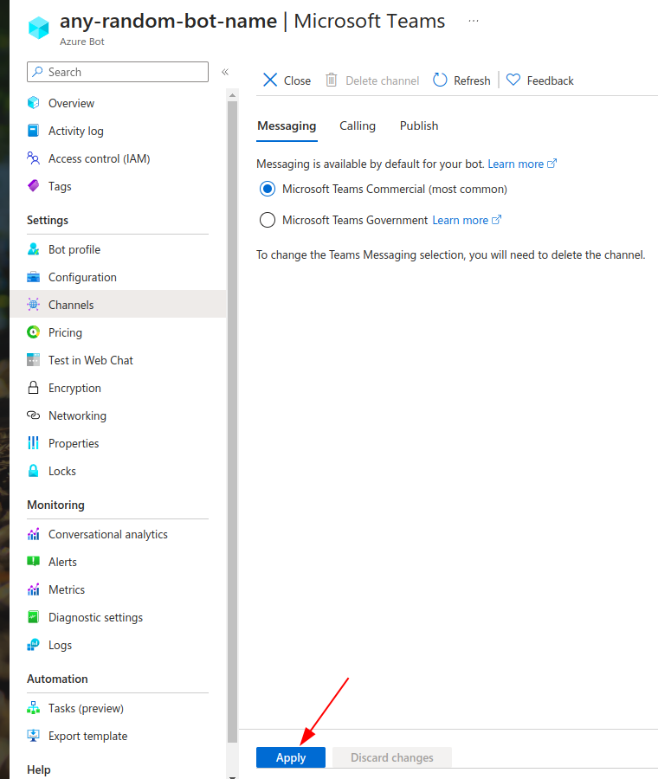Image resolution: width=658 pixels, height=779 pixels.
Task: Click Delete channel trash button
Action: (372, 80)
